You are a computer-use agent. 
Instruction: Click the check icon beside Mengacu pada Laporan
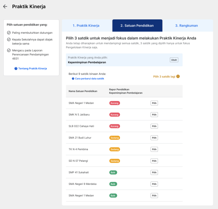coord(9,50)
